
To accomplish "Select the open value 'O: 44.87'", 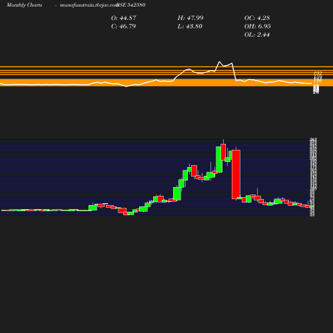I will tap(124, 18).
